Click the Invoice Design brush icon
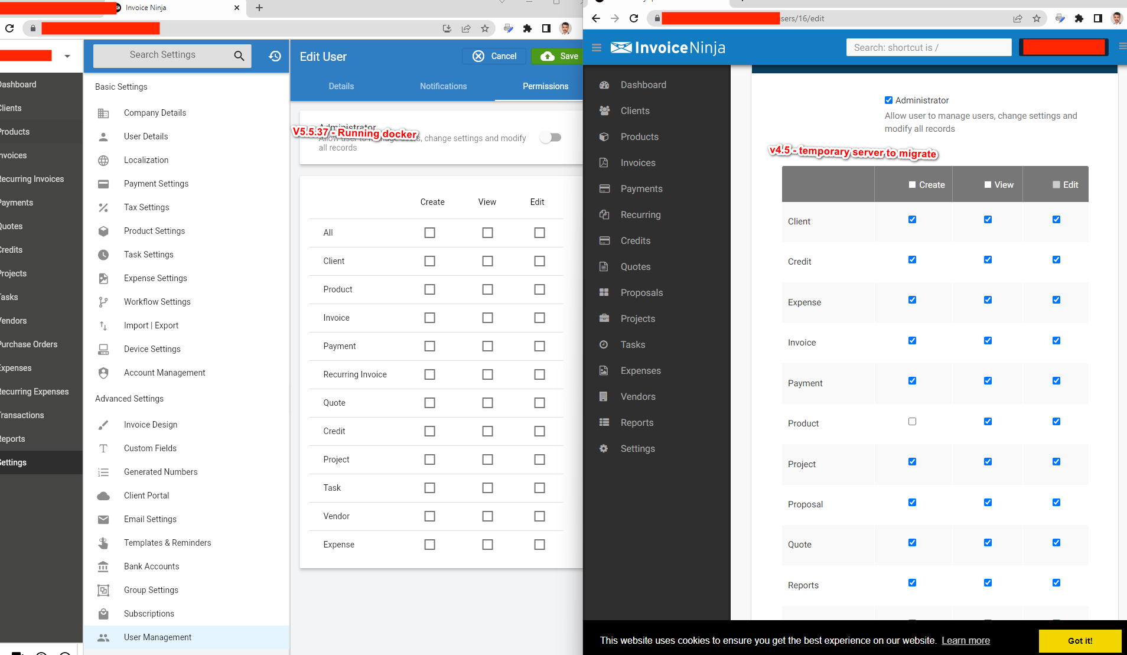 pos(103,425)
